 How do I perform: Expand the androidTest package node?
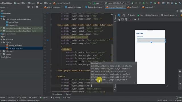pyautogui.click(x=1, y=28)
